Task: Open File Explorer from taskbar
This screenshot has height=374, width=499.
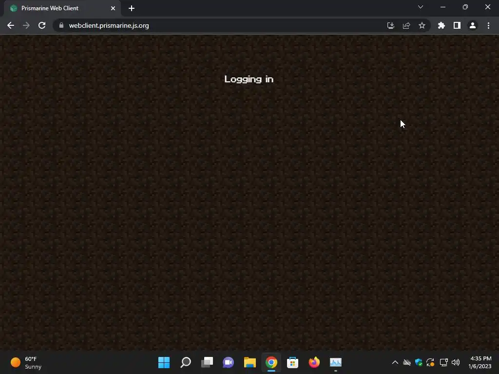Action: coord(250,362)
